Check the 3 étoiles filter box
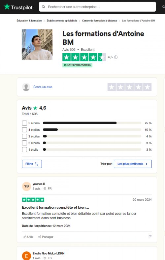This screenshot has height=260, width=165. (24, 136)
